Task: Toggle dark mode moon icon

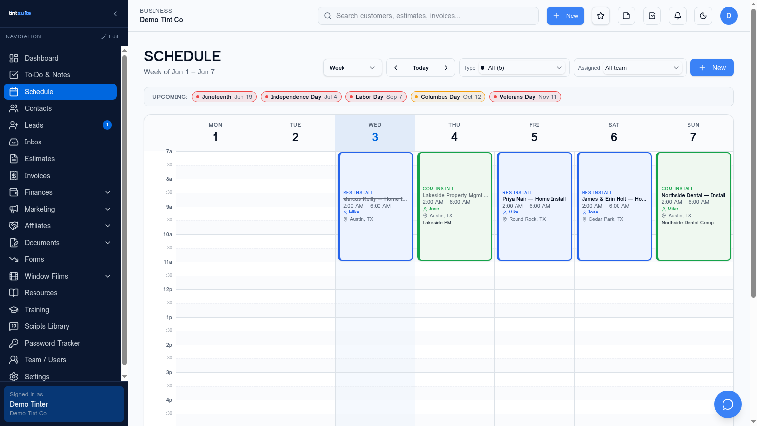Action: pos(703,16)
